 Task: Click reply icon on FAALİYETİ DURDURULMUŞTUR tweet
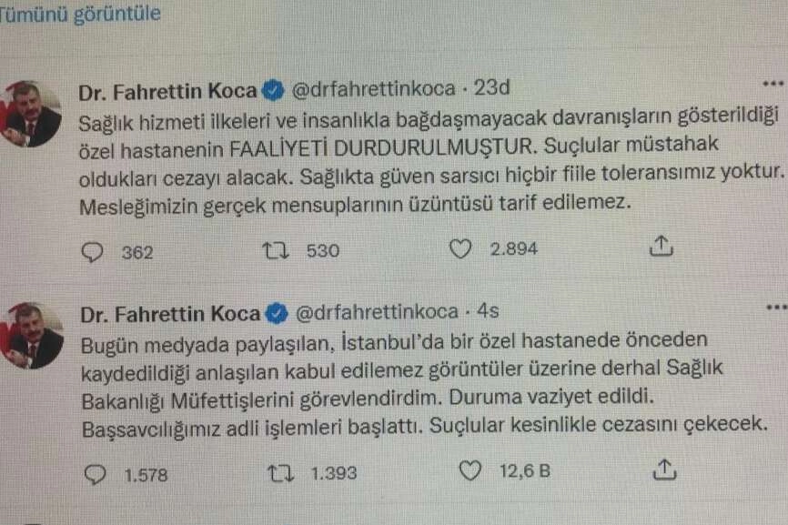tap(93, 250)
